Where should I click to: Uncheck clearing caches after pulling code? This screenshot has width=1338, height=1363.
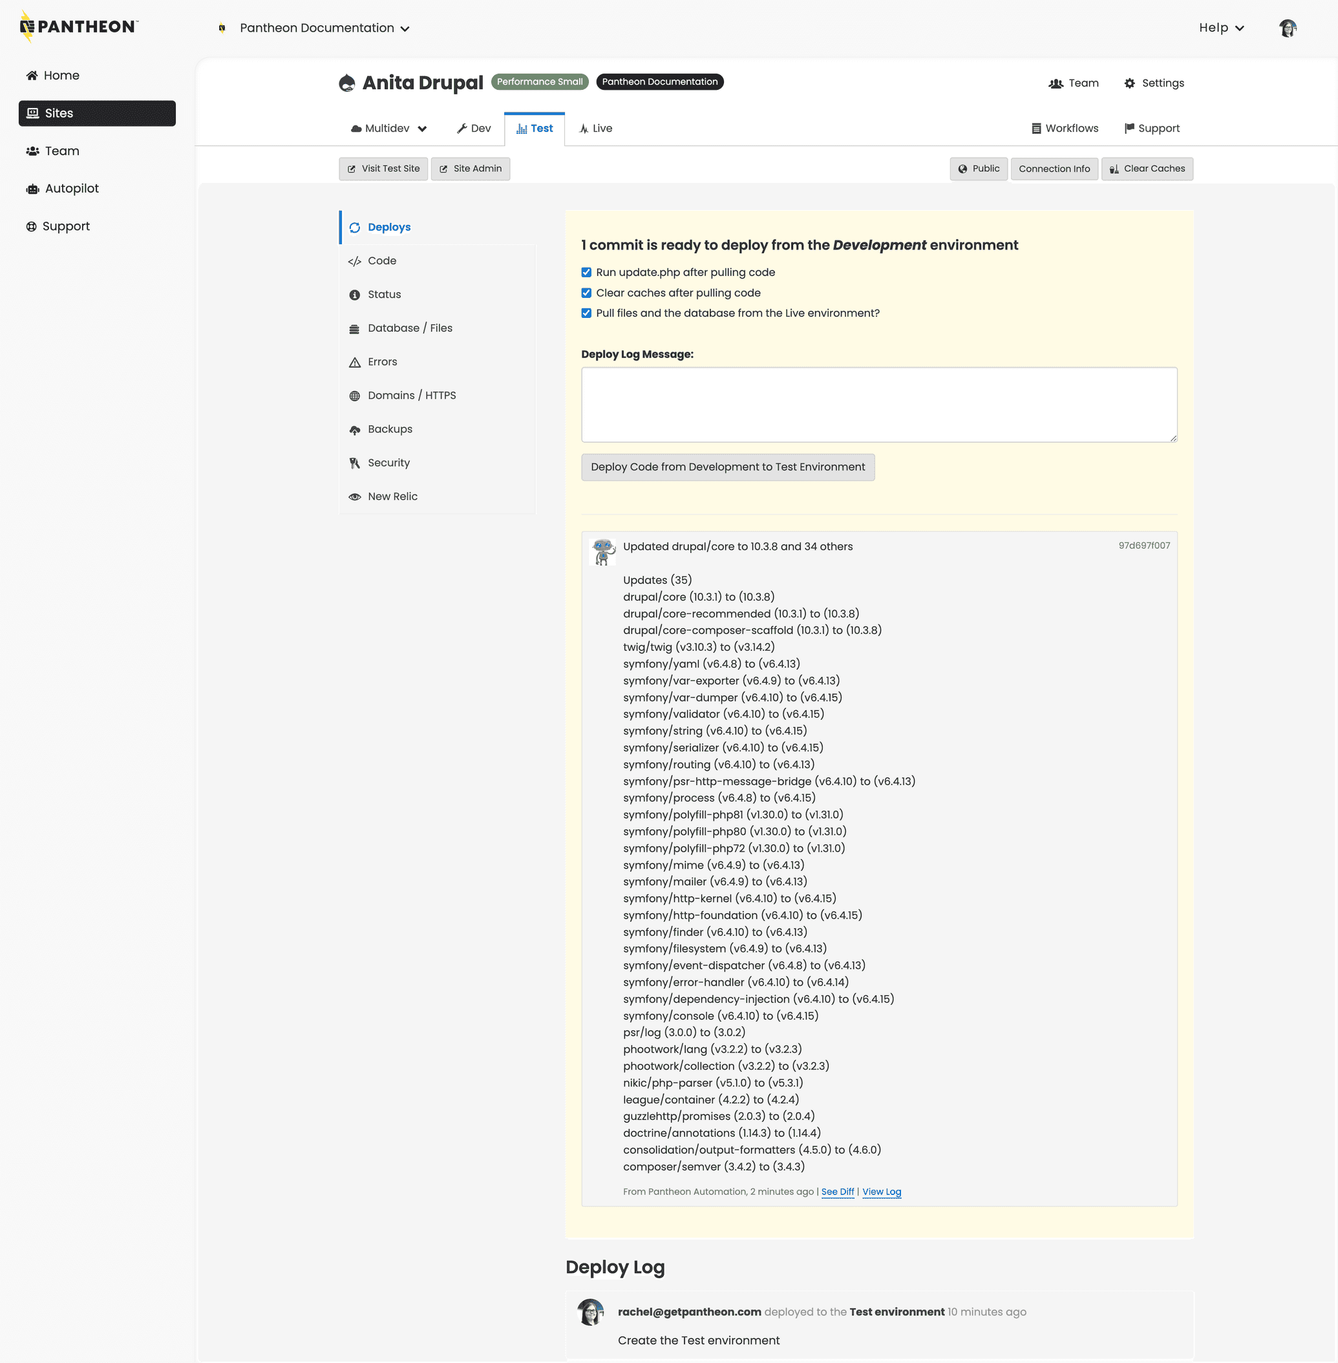point(586,293)
